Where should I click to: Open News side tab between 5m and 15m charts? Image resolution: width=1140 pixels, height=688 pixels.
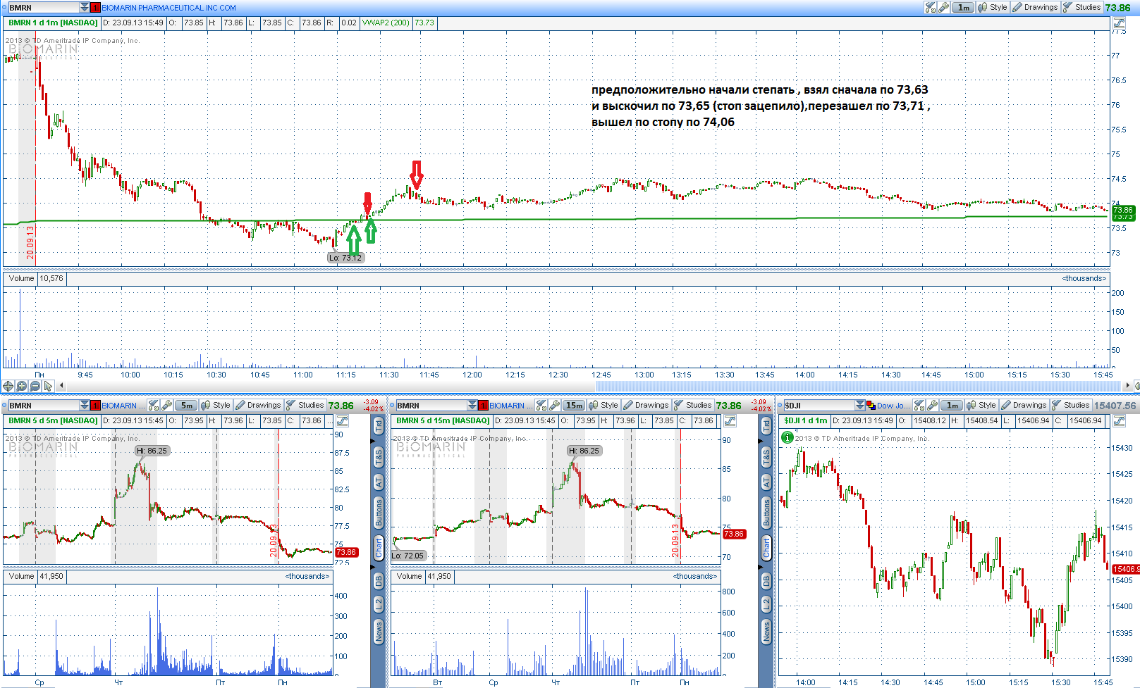click(379, 632)
